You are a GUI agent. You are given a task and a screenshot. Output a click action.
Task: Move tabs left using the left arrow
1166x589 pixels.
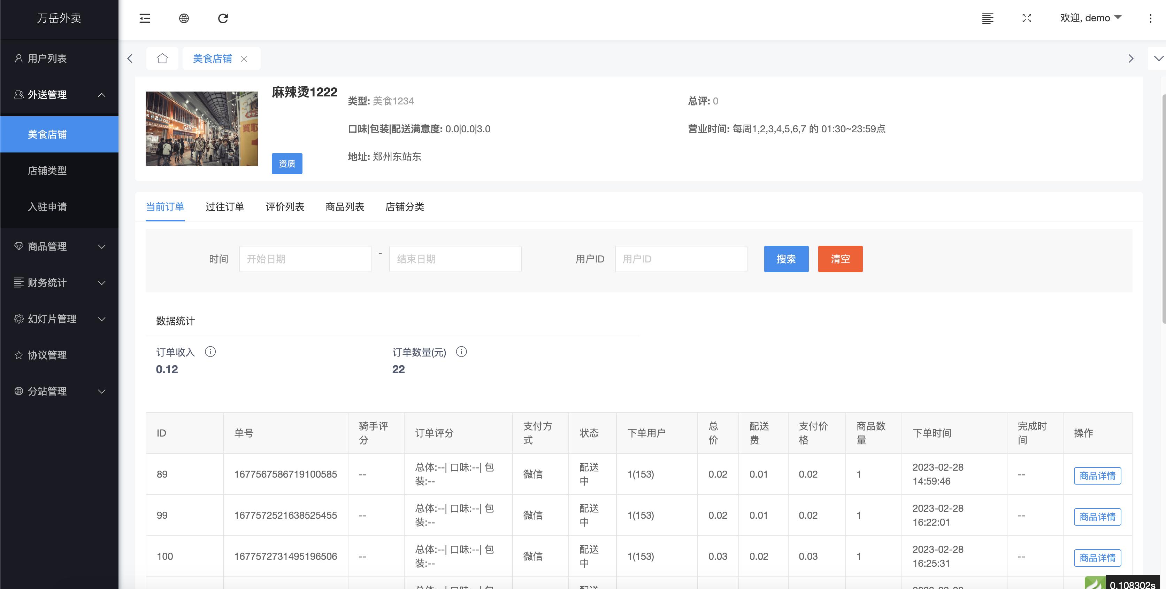point(130,58)
